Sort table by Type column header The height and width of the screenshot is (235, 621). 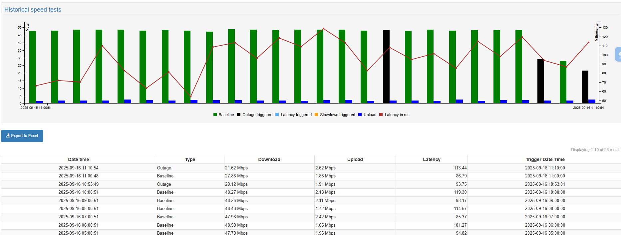coord(190,159)
